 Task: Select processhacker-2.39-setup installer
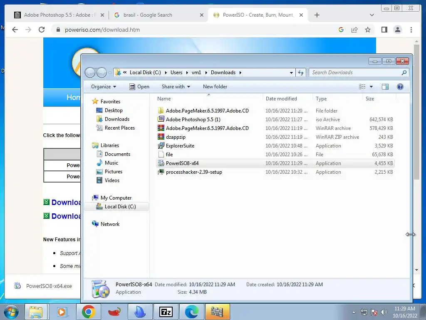275,172
